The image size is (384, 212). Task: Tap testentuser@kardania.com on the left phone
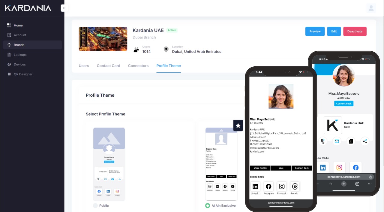[264, 148]
